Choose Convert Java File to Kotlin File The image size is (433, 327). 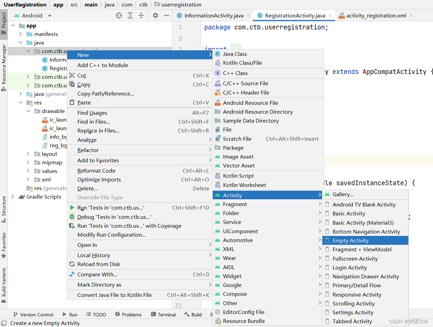click(140, 295)
